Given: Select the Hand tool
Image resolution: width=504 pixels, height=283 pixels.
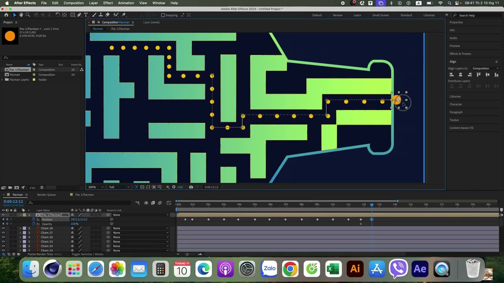Looking at the screenshot, I should click(x=21, y=15).
